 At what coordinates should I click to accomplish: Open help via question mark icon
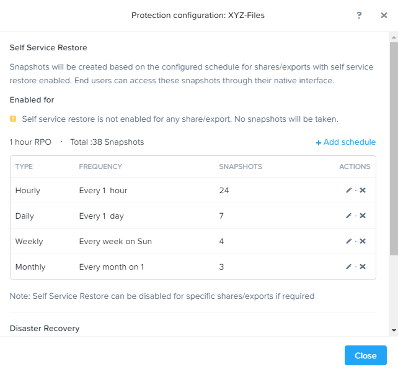coord(359,16)
